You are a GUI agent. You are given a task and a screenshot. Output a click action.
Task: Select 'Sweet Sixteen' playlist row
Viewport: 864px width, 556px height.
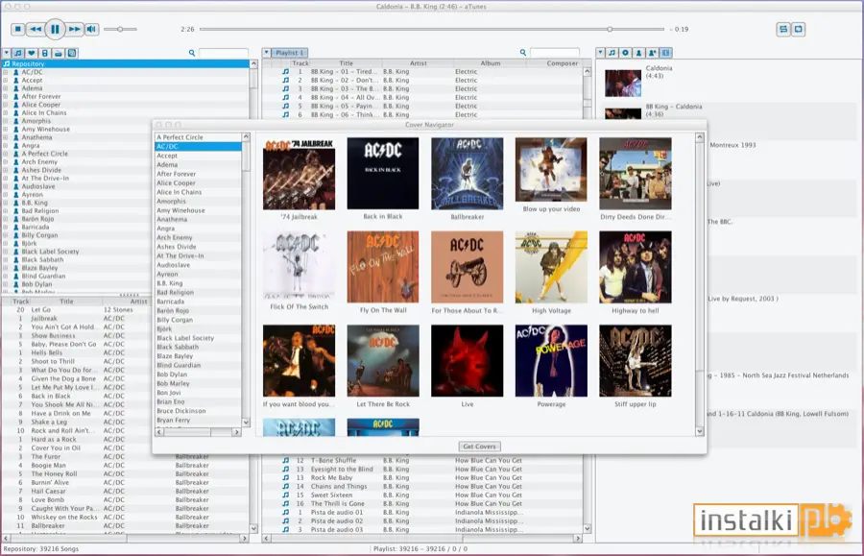(422, 496)
